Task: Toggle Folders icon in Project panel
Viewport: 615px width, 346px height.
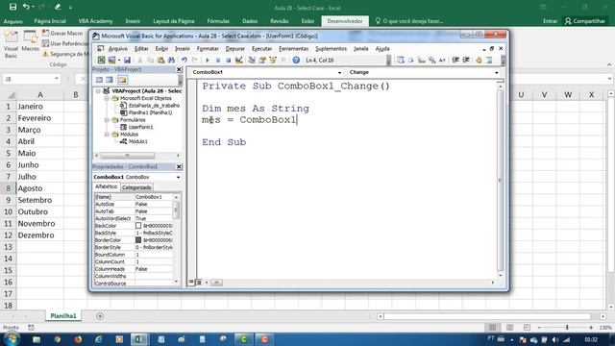Action: (122, 80)
